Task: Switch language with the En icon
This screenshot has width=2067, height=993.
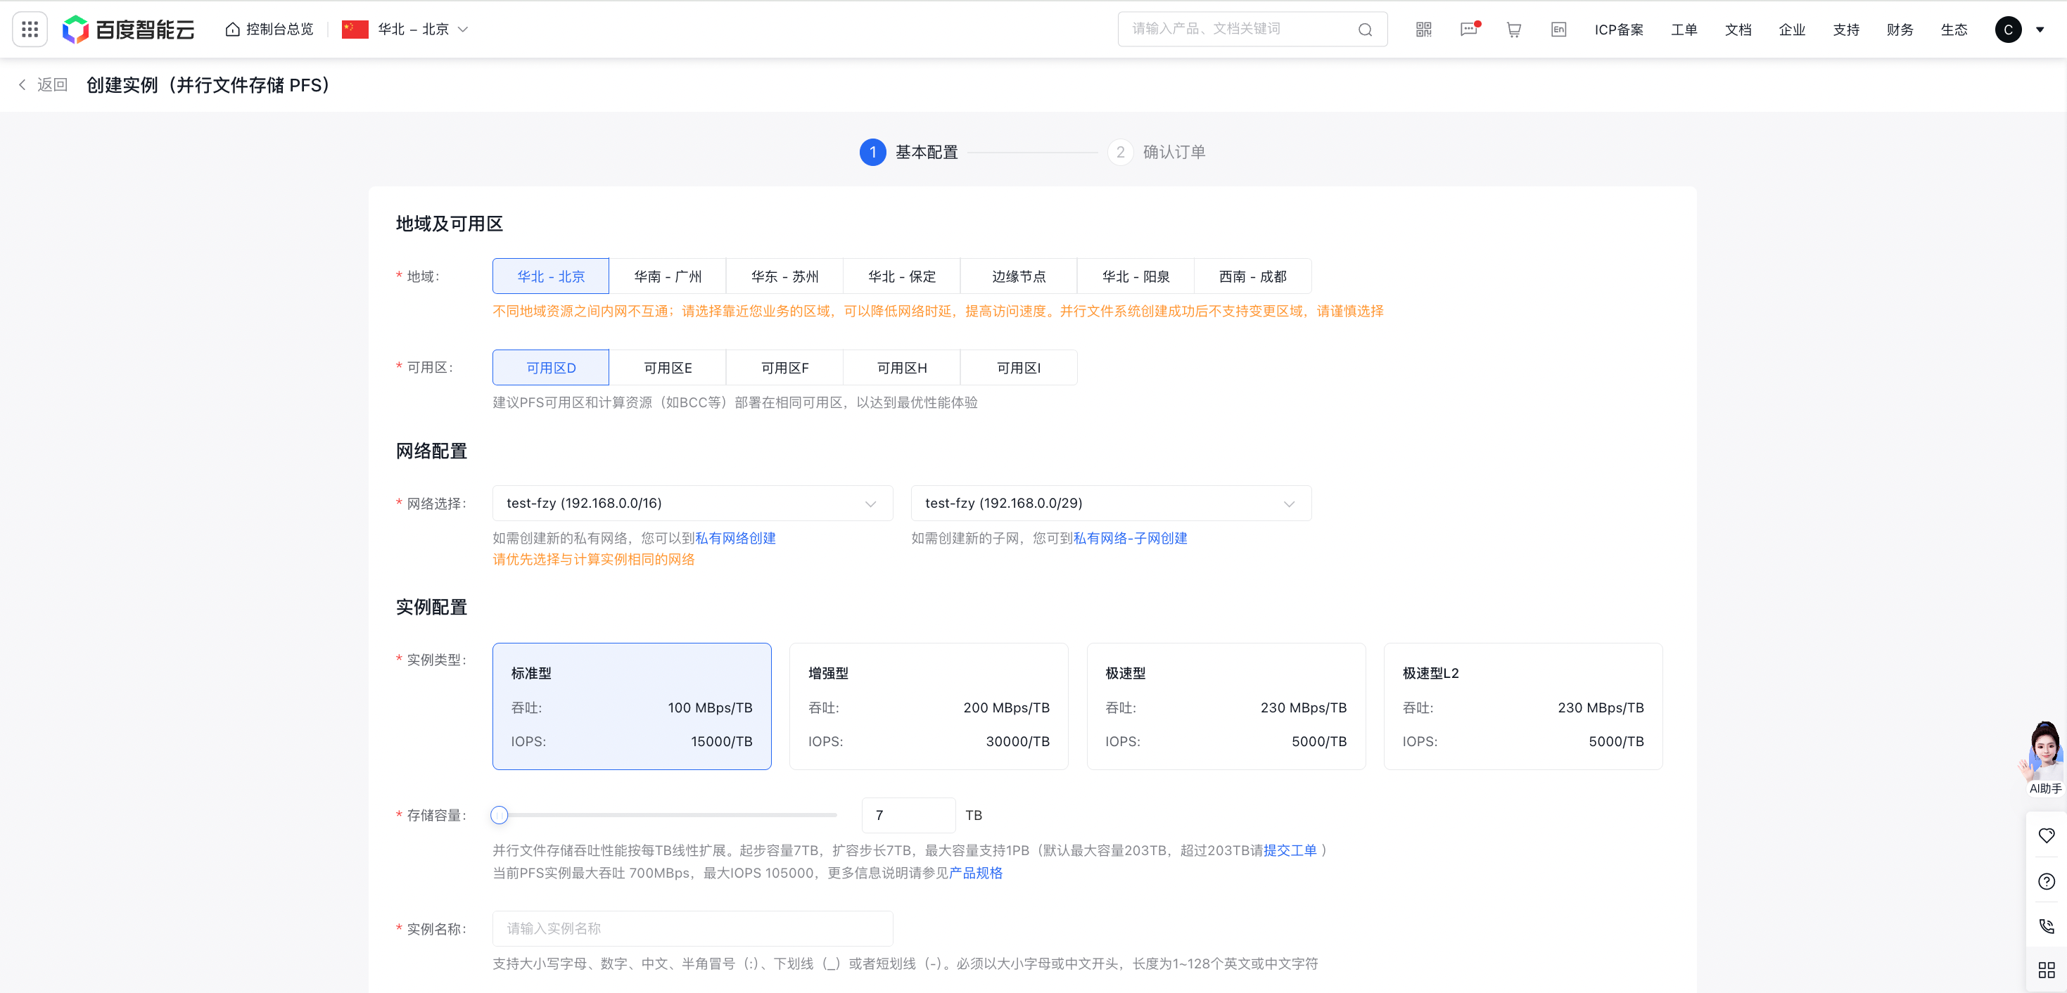Action: tap(1558, 30)
